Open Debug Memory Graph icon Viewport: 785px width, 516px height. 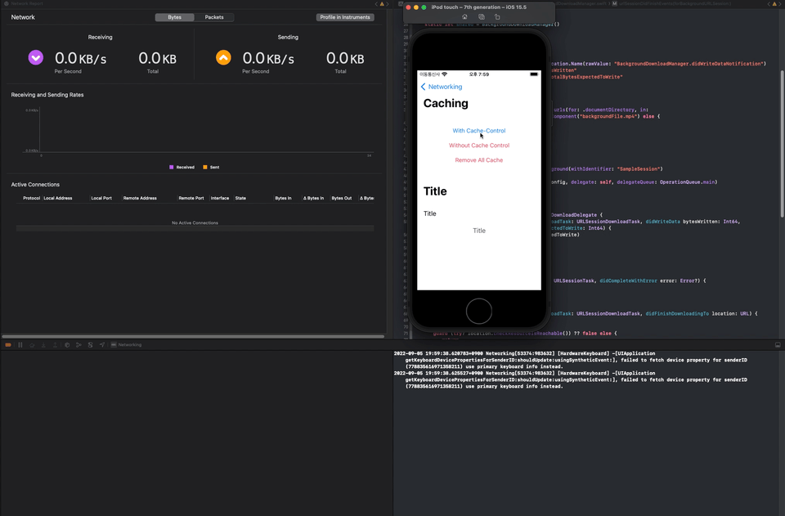pos(78,345)
